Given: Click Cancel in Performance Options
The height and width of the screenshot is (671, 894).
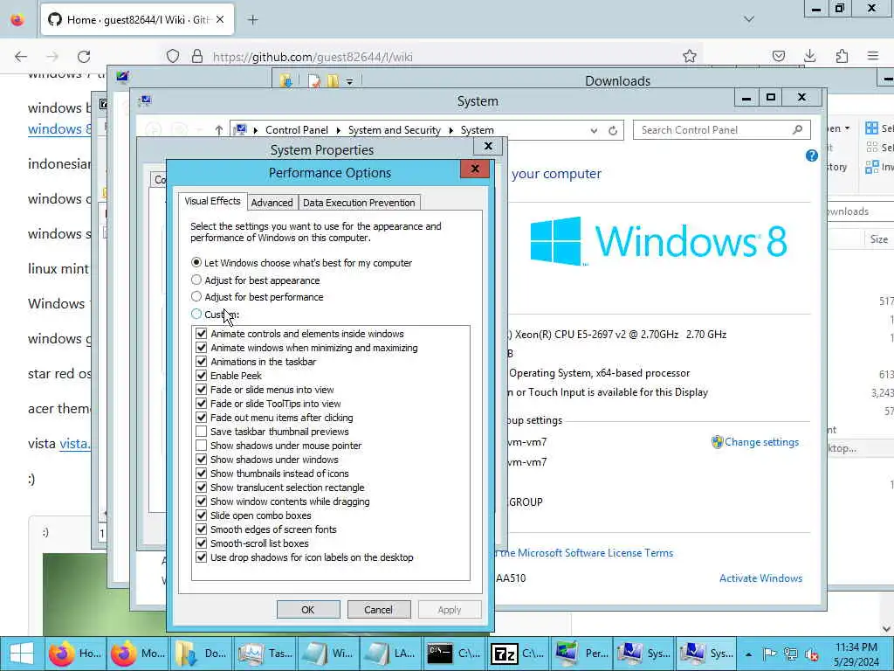Looking at the screenshot, I should point(379,609).
